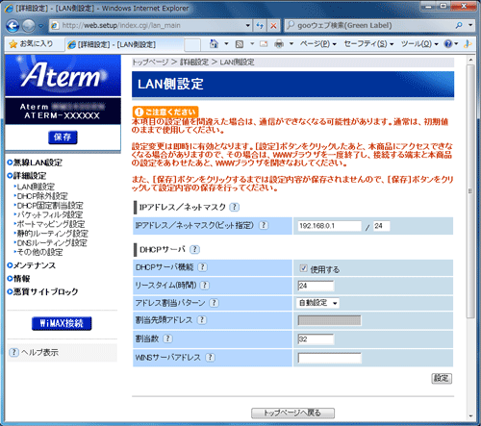This screenshot has height=426, width=481.
Task: Click the red X stop loading icon
Action: 273,26
